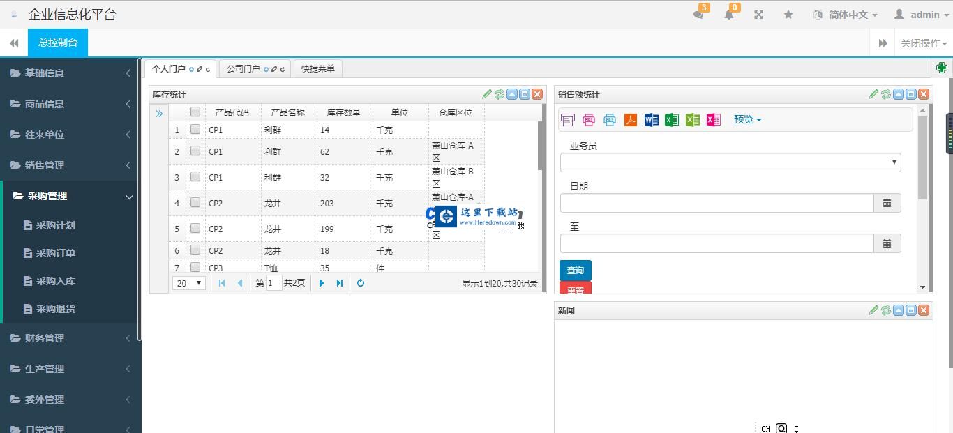Tick the checkbox for CP3 T恤 row

(195, 268)
